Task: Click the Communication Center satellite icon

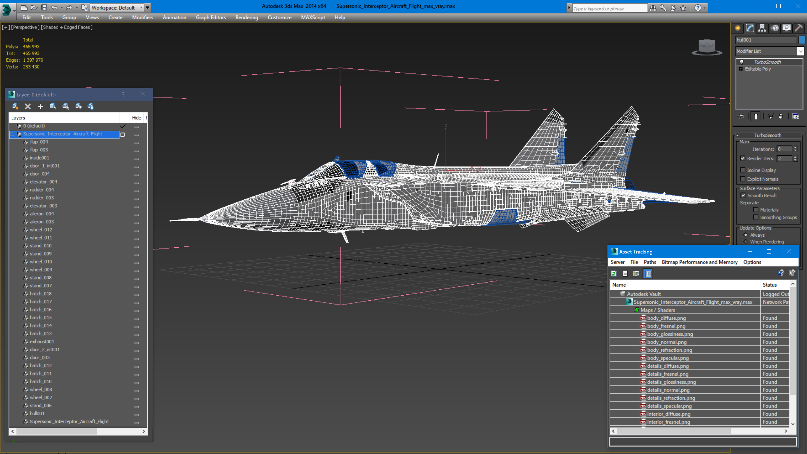Action: (x=673, y=8)
